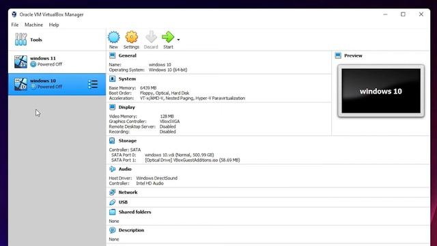Image resolution: width=437 pixels, height=246 pixels.
Task: Open the Help menu
Action: 54,25
